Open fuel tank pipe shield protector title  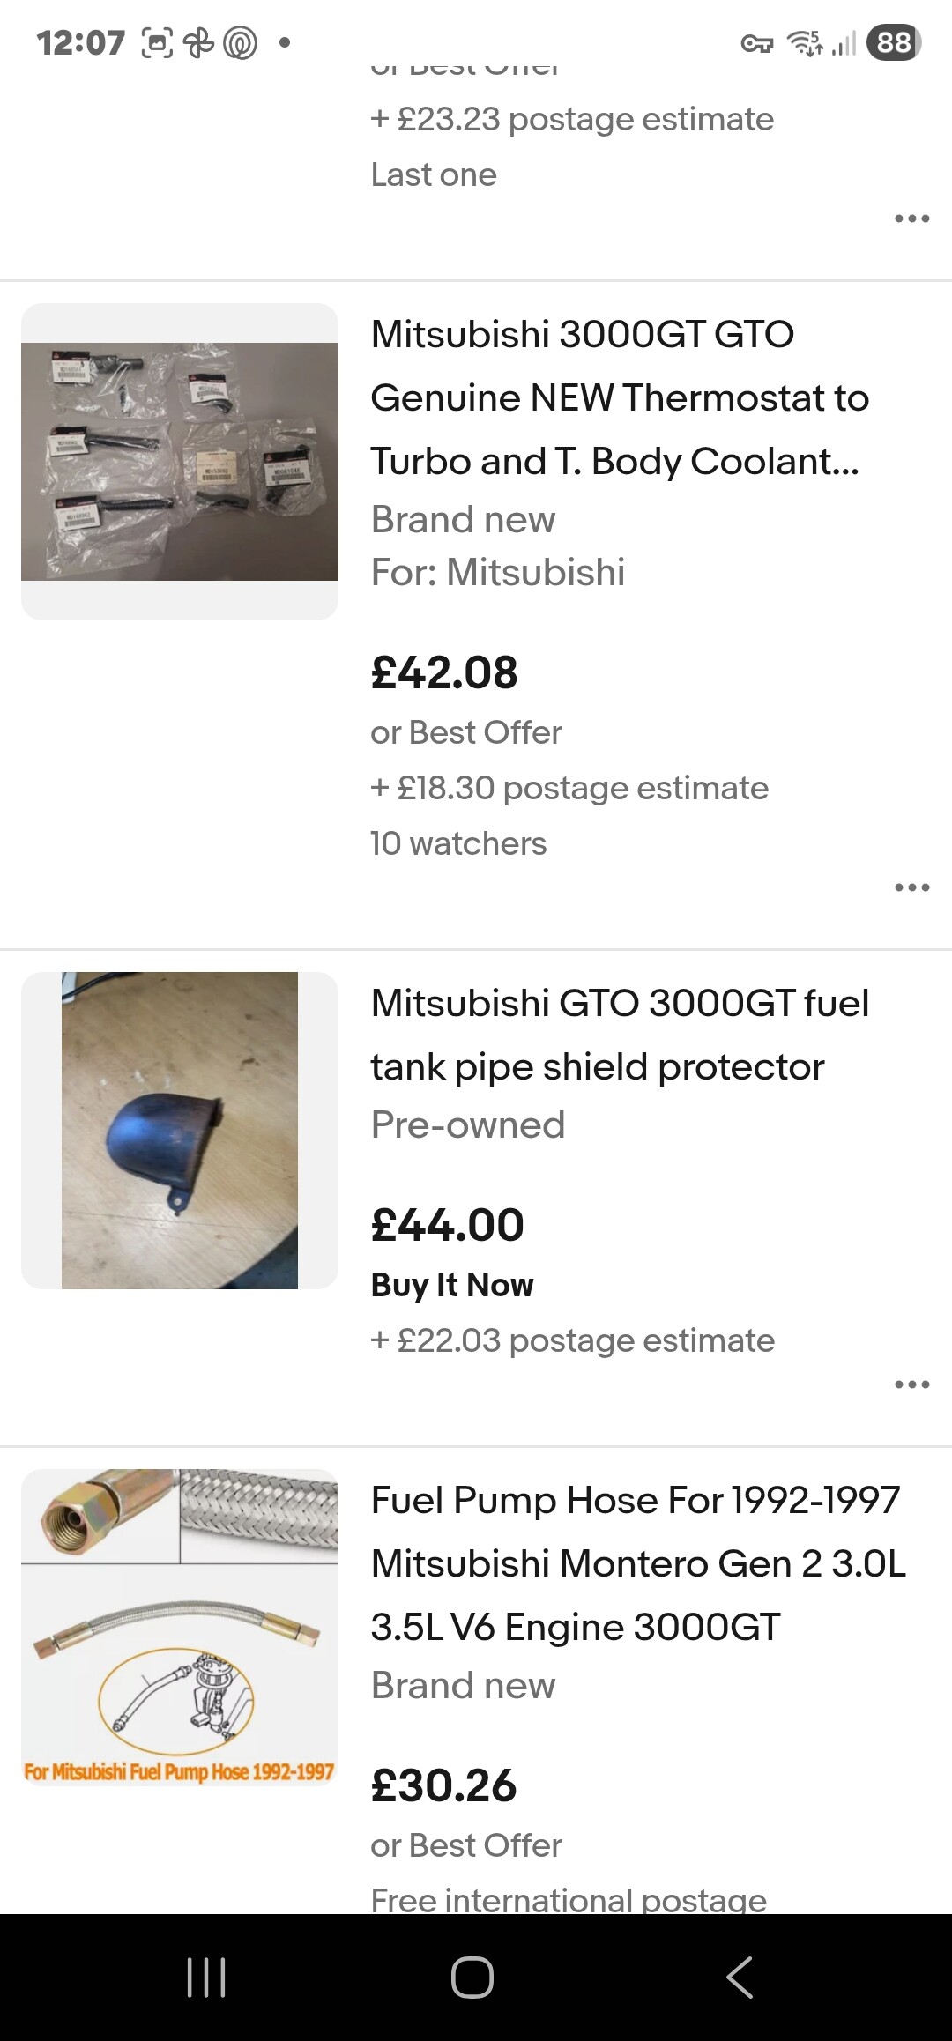(619, 1035)
